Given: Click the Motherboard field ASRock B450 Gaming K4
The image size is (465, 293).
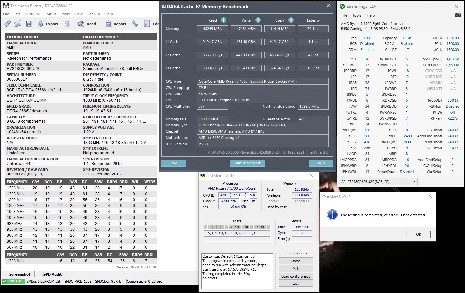Looking at the screenshot, I should tap(263, 138).
